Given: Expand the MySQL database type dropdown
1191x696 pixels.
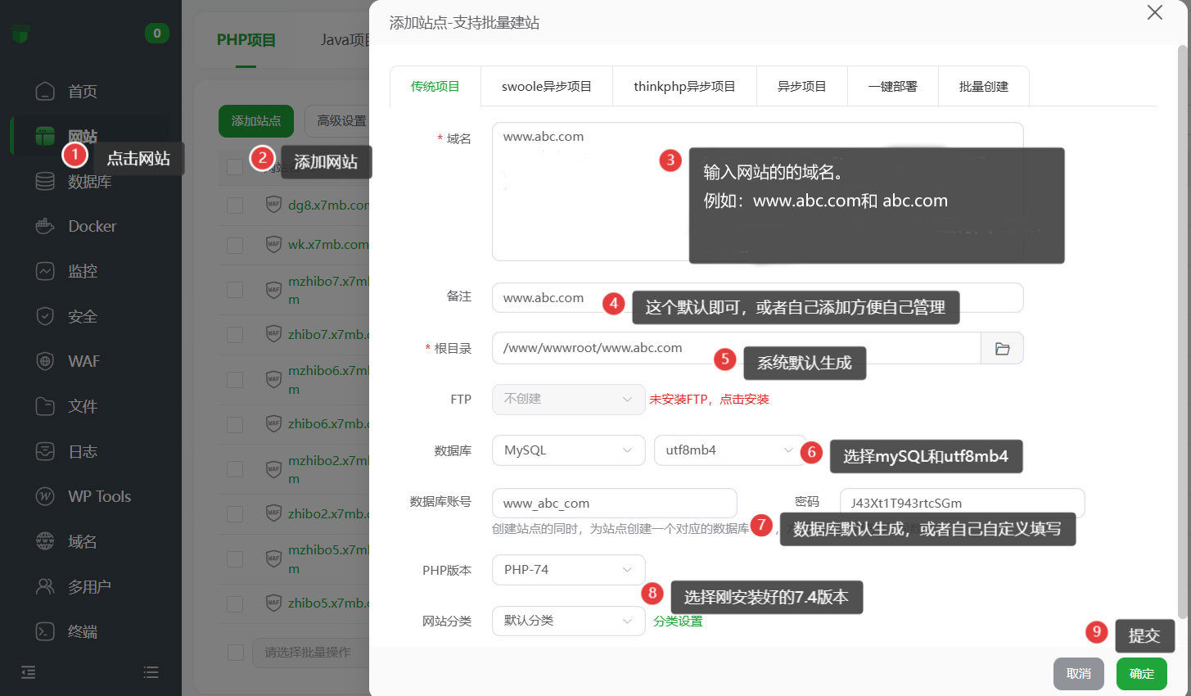Looking at the screenshot, I should [x=568, y=450].
